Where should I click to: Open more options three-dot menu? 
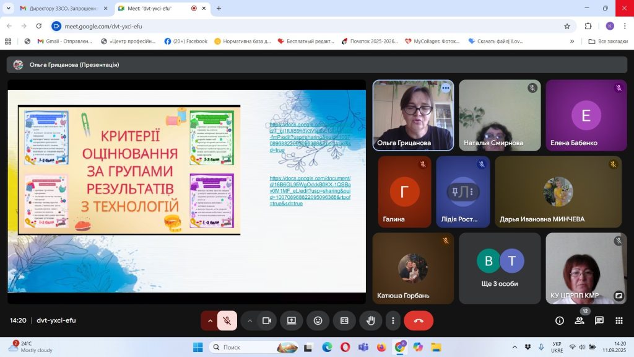point(393,320)
